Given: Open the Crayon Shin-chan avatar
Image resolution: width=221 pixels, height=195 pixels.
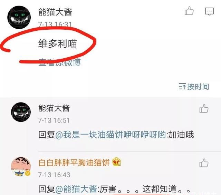Looking at the screenshot, I should coord(21,167).
